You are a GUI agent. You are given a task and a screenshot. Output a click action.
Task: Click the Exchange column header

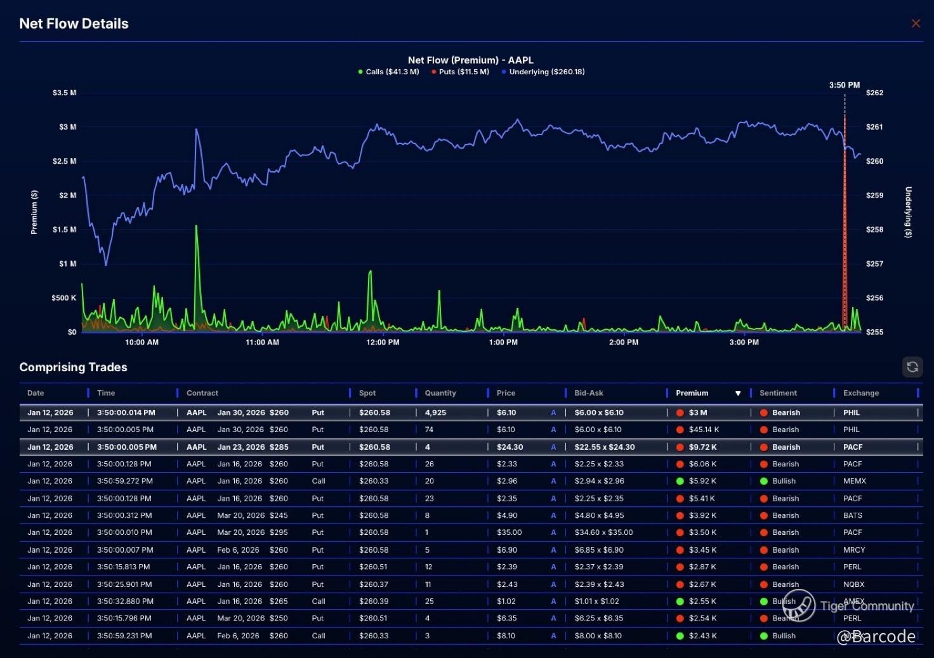[x=861, y=393]
